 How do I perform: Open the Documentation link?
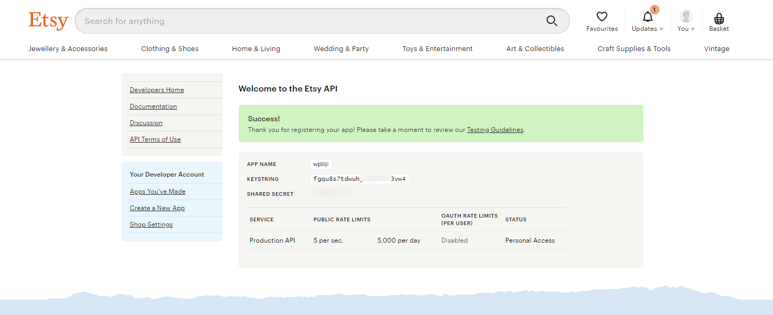coord(153,106)
